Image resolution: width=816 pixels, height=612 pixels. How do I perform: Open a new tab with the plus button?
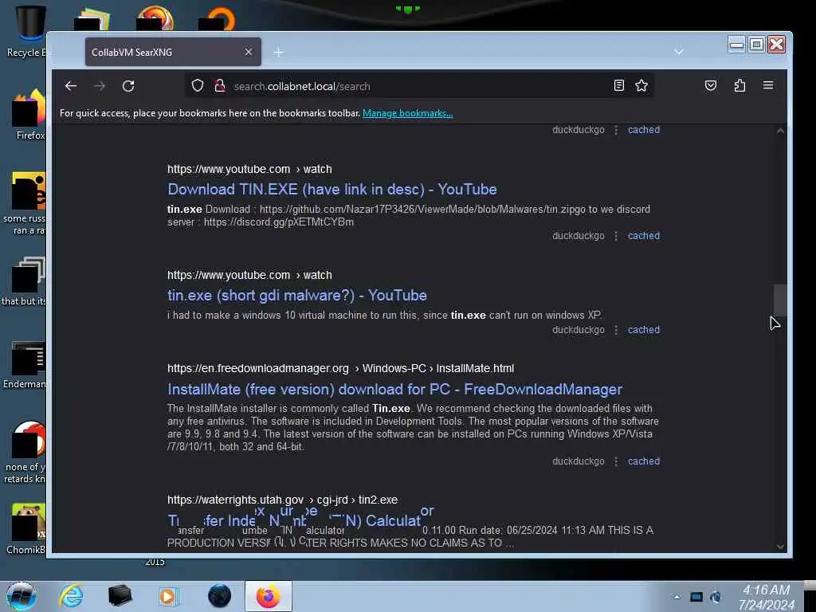click(x=279, y=52)
